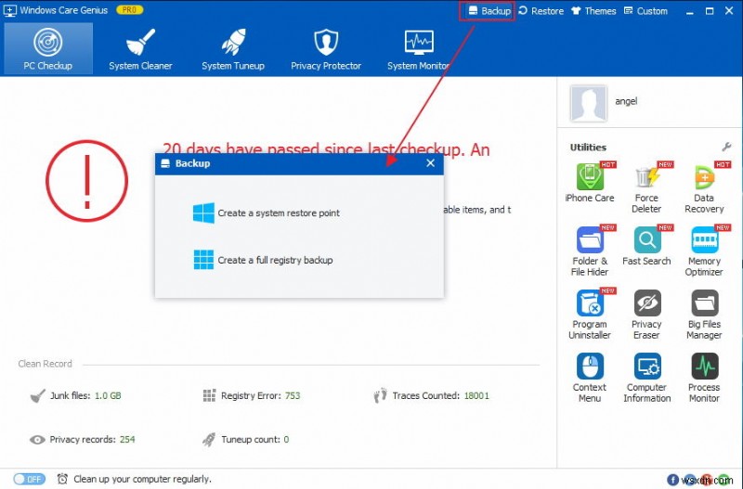Viewport: 743px width, 489px height.
Task: Open the PC Checkup tab
Action: 48,49
